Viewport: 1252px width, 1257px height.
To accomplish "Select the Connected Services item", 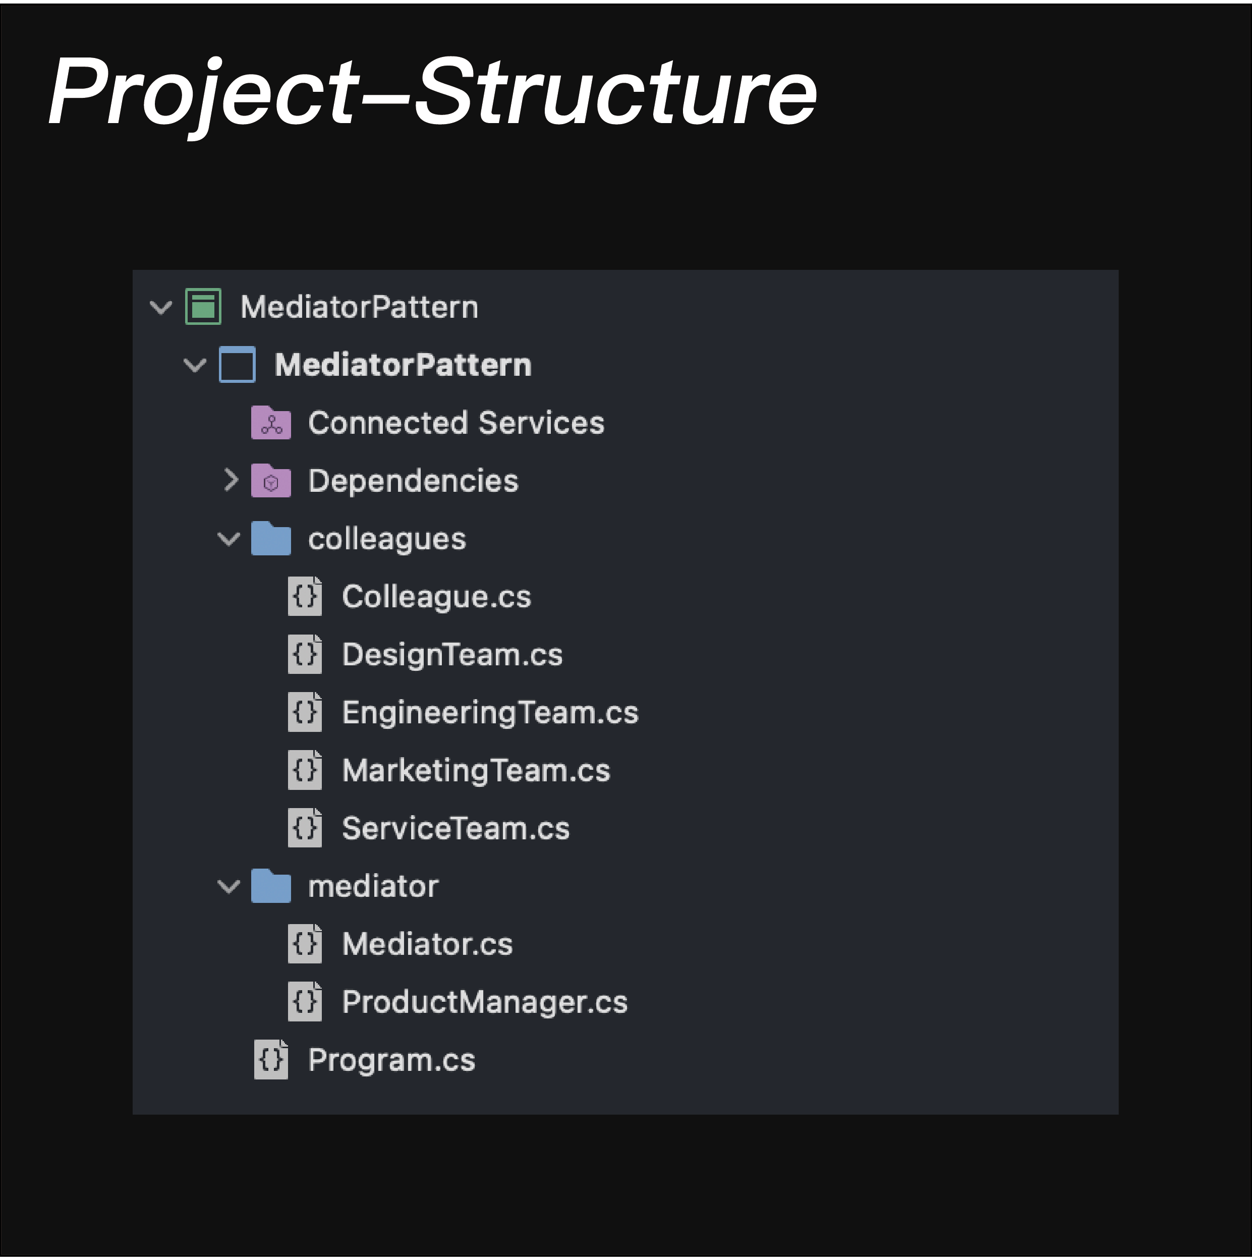I will 456,423.
